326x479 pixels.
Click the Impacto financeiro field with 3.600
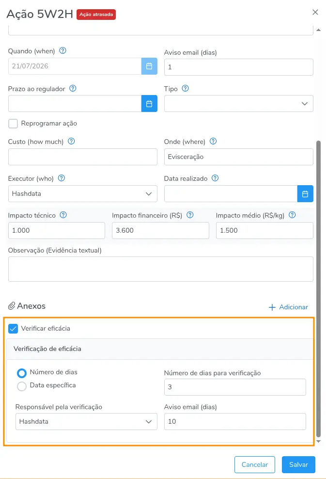(x=160, y=230)
